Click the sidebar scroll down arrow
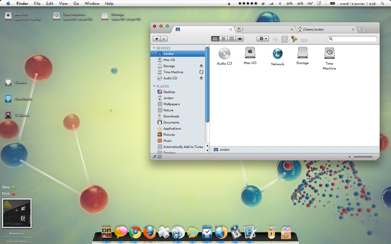This screenshot has width=391, height=244. pos(207,150)
